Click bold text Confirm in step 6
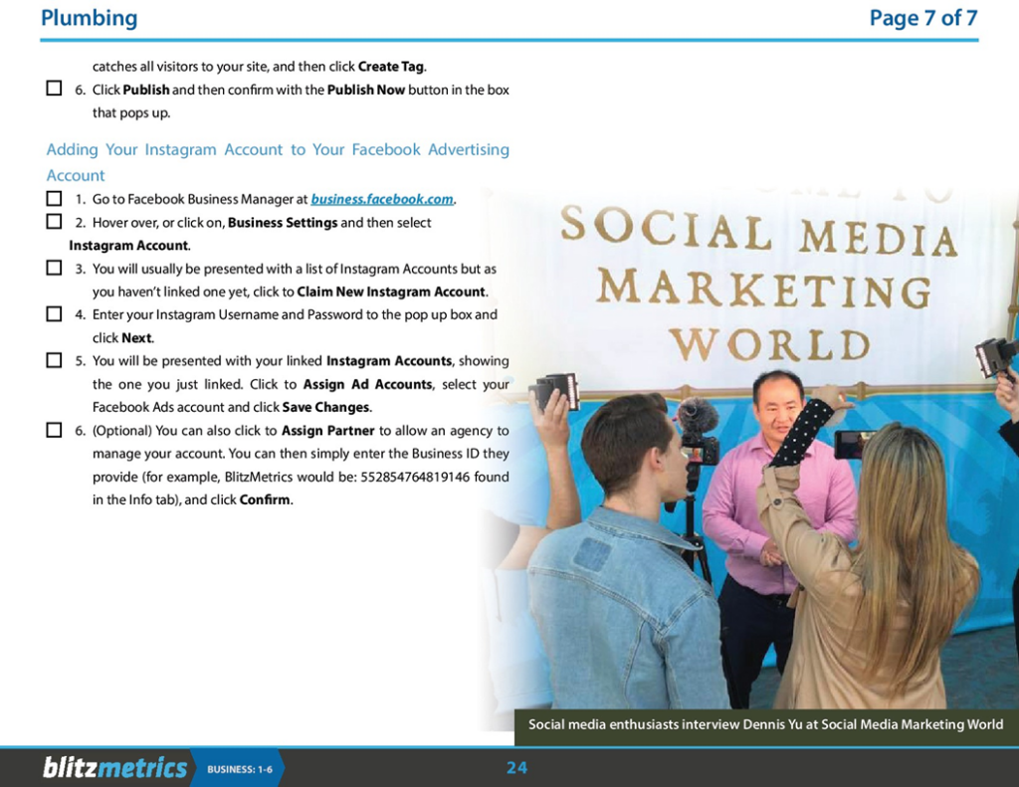The image size is (1019, 787). point(265,499)
